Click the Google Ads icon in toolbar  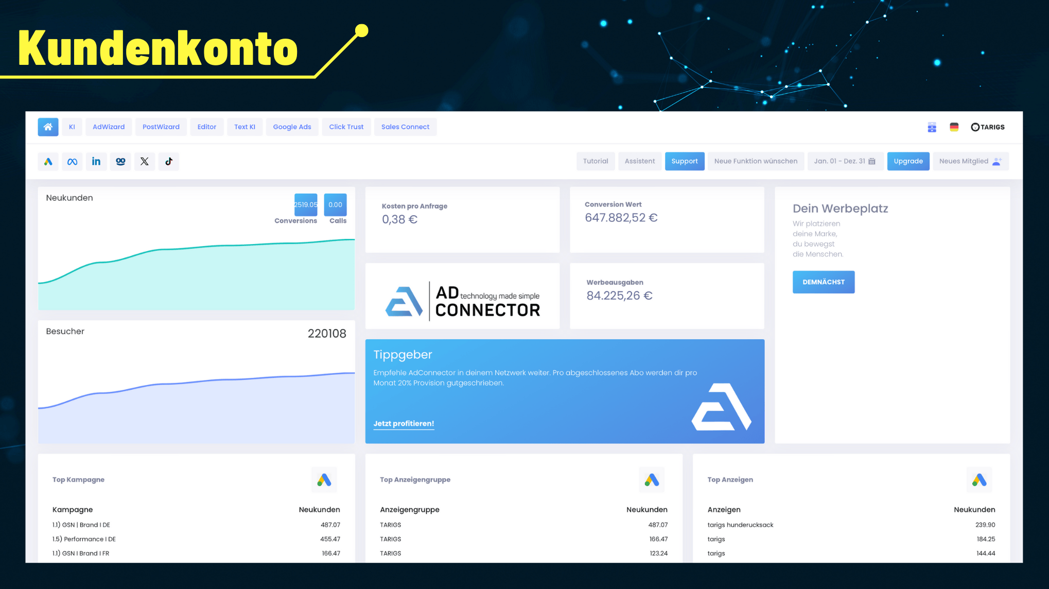coord(47,161)
